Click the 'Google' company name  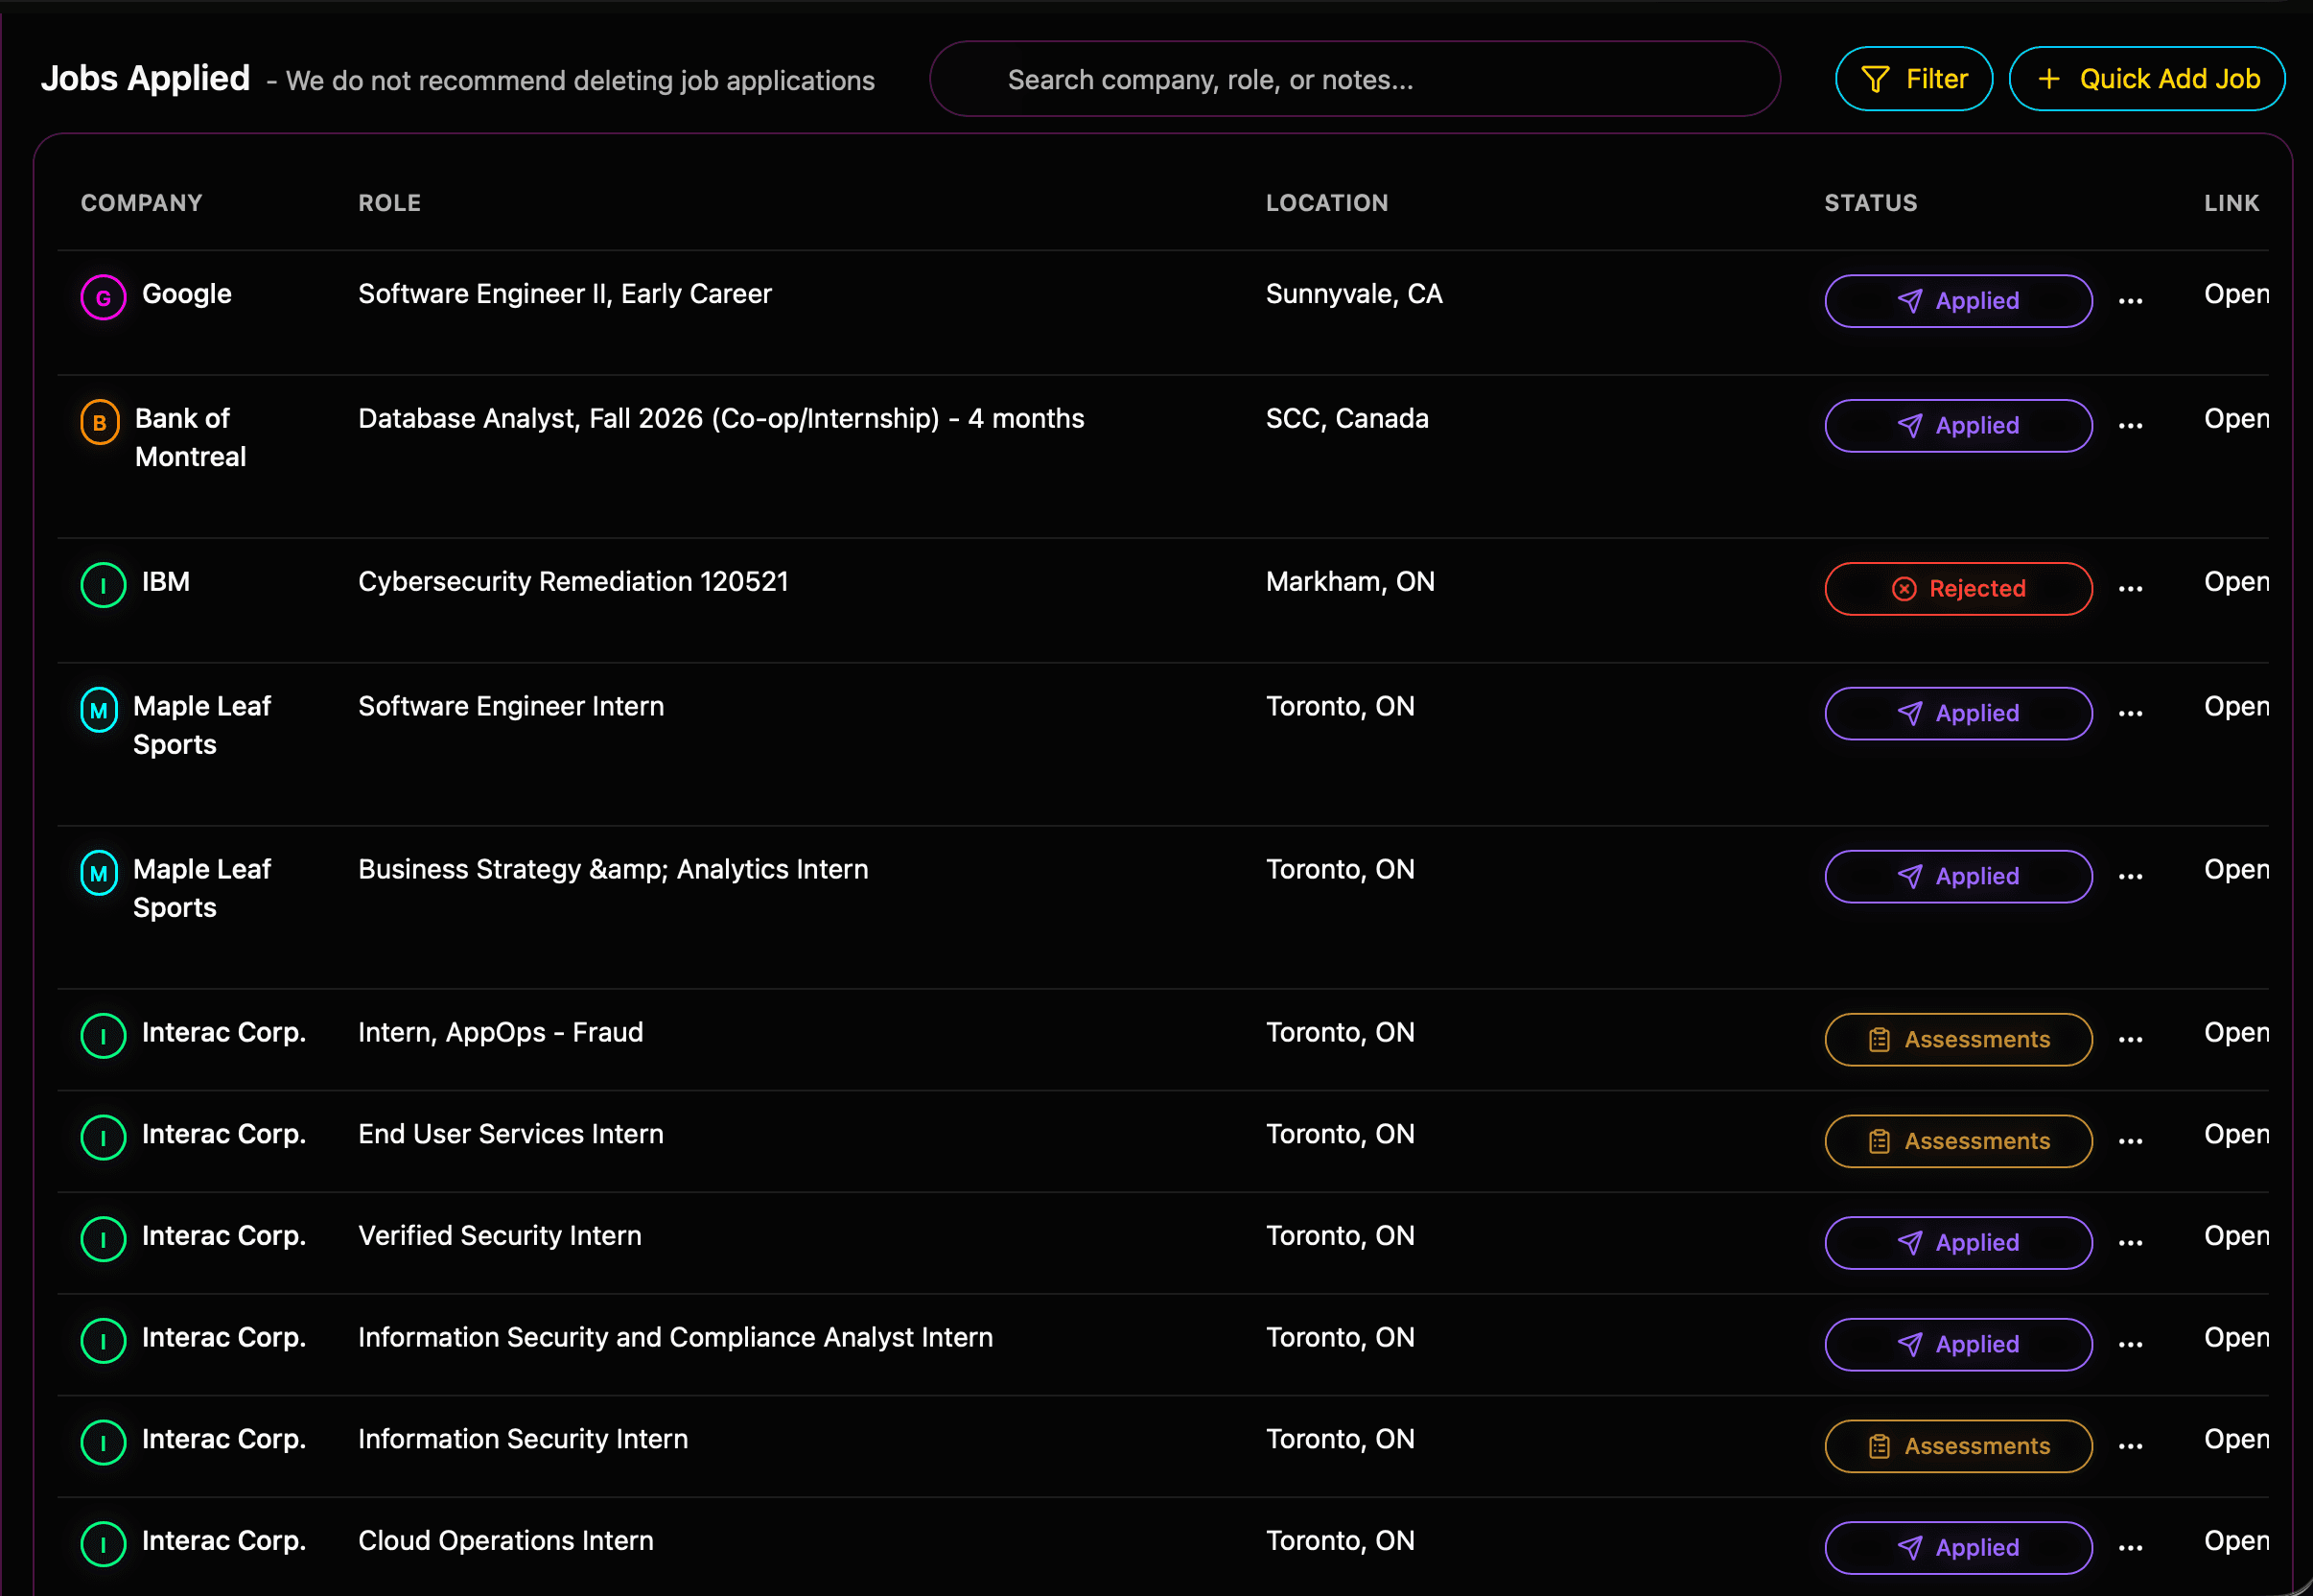point(186,294)
